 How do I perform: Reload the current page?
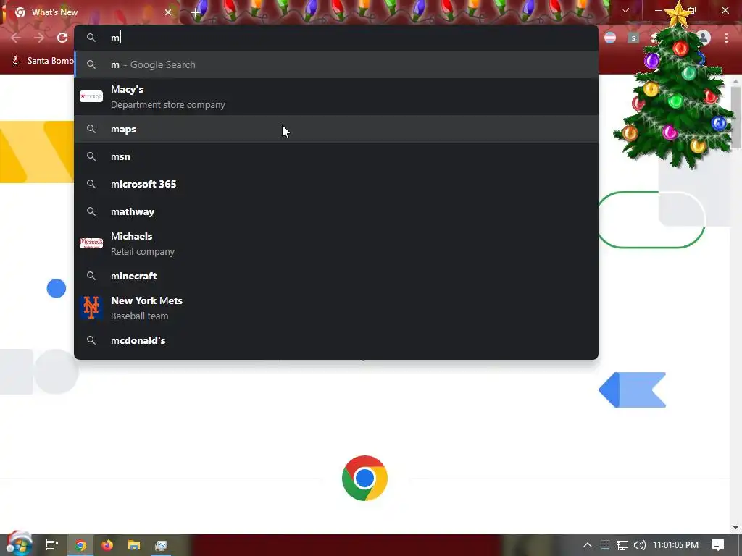[x=62, y=38]
